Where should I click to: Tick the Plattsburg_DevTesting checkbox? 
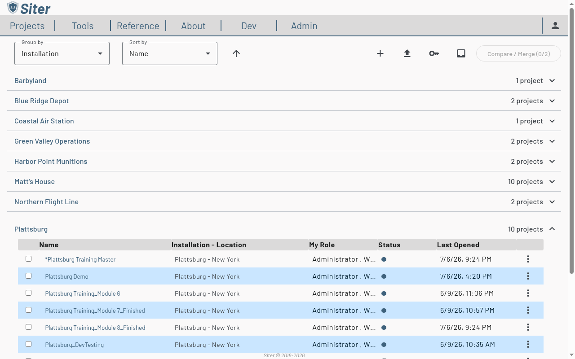[x=28, y=344]
